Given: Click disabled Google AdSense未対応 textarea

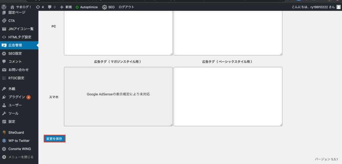Looking at the screenshot, I should tap(118, 96).
